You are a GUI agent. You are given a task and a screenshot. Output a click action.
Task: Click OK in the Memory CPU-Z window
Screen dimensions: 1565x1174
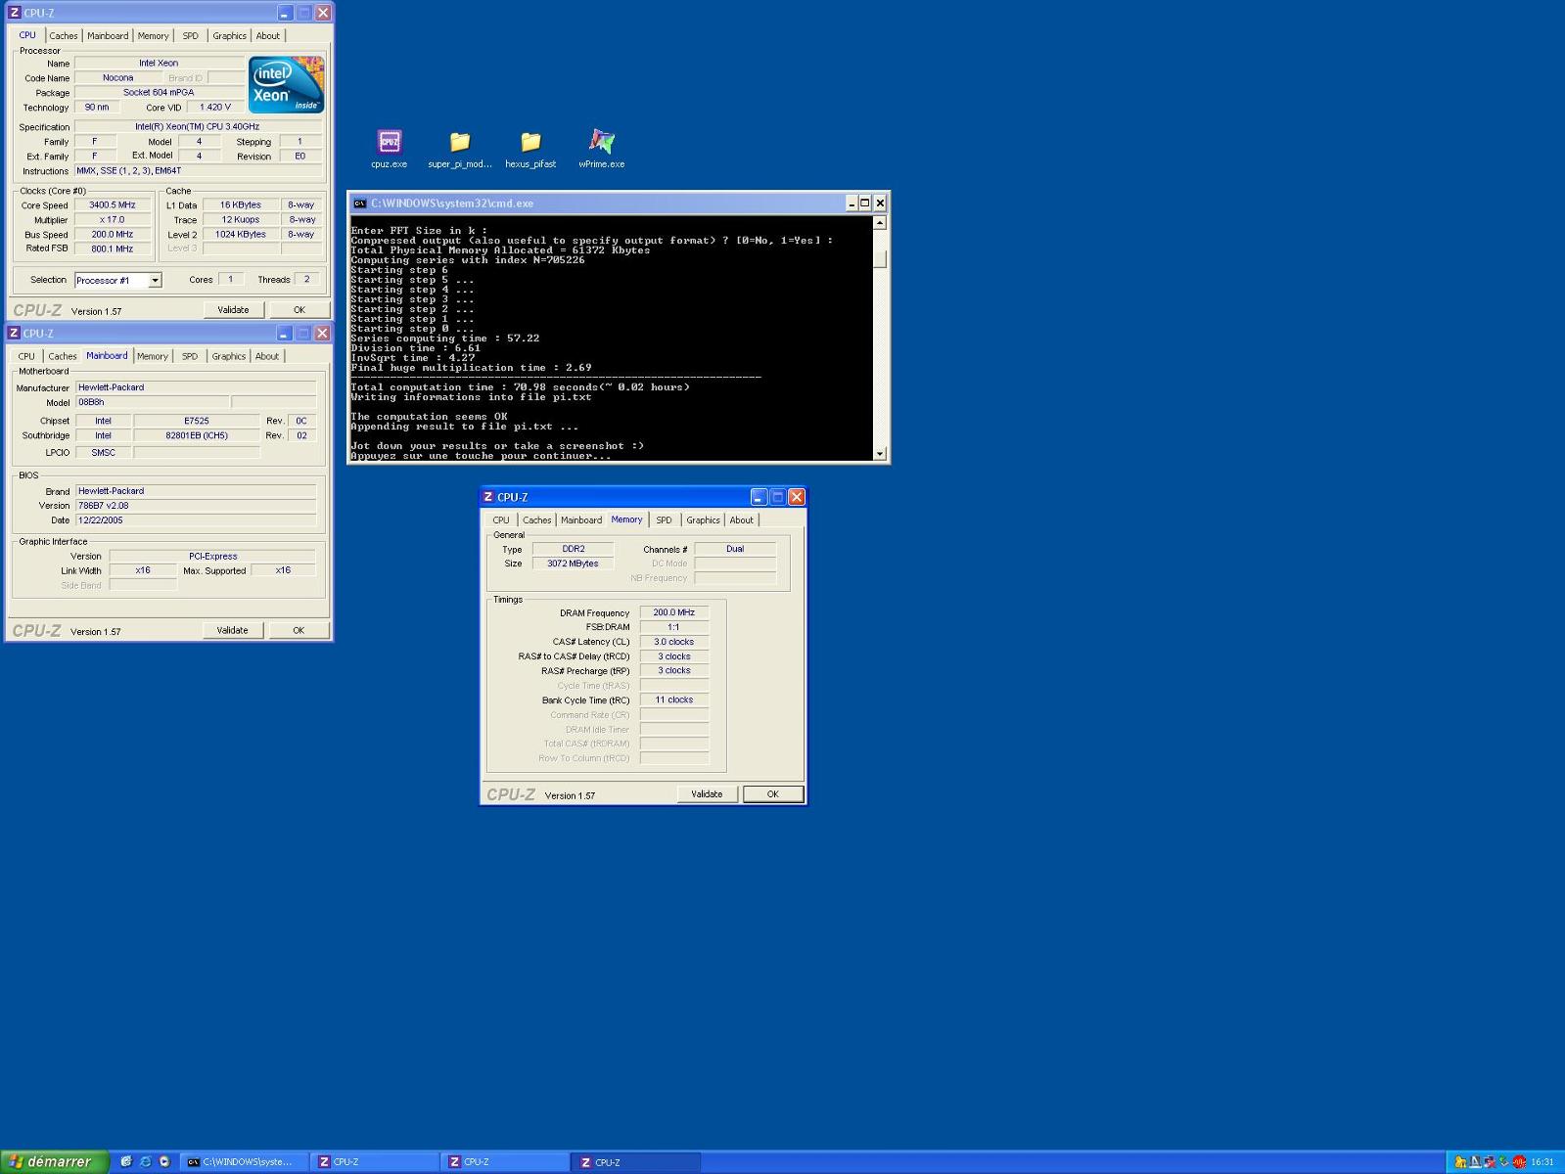(772, 794)
